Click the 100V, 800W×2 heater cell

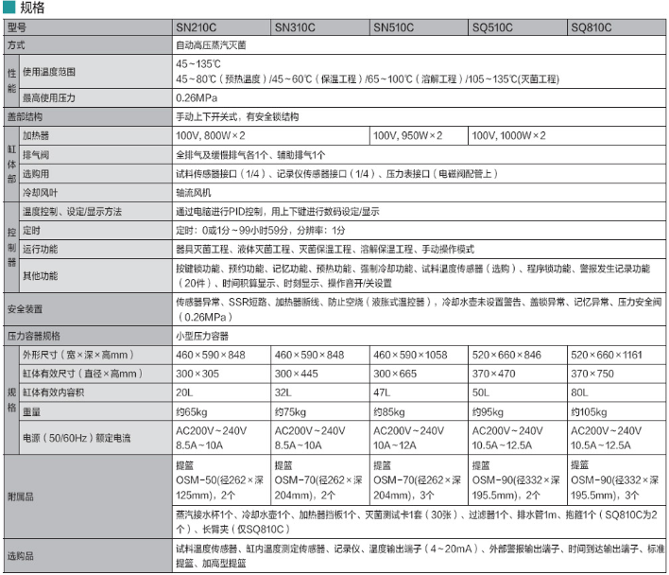pyautogui.click(x=271, y=136)
